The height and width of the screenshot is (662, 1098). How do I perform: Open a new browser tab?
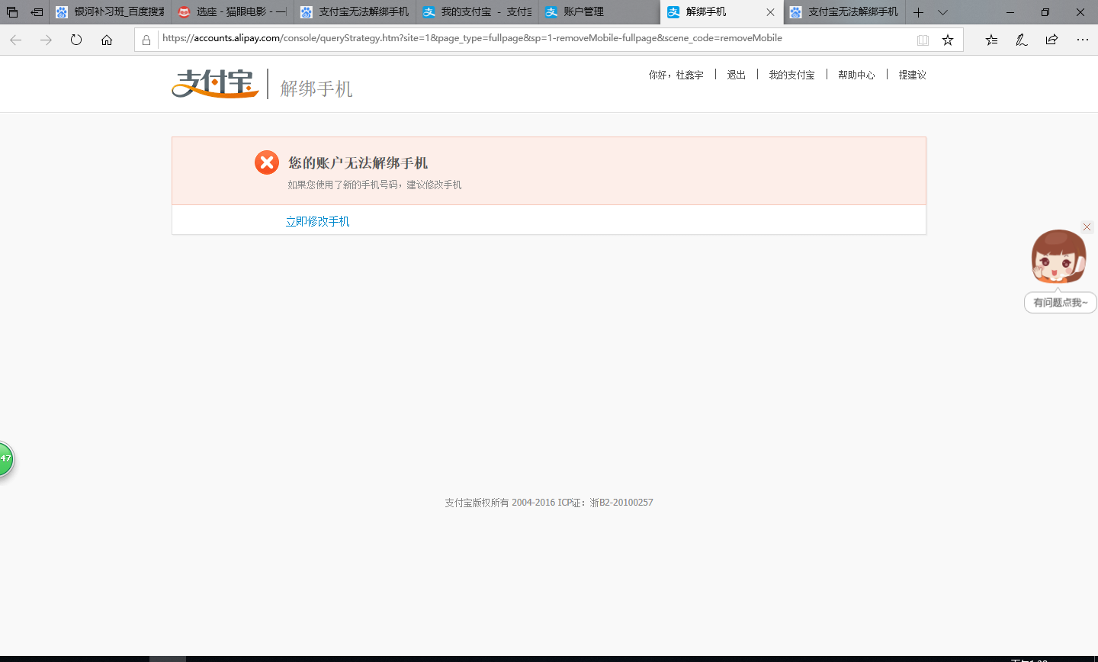pyautogui.click(x=918, y=12)
